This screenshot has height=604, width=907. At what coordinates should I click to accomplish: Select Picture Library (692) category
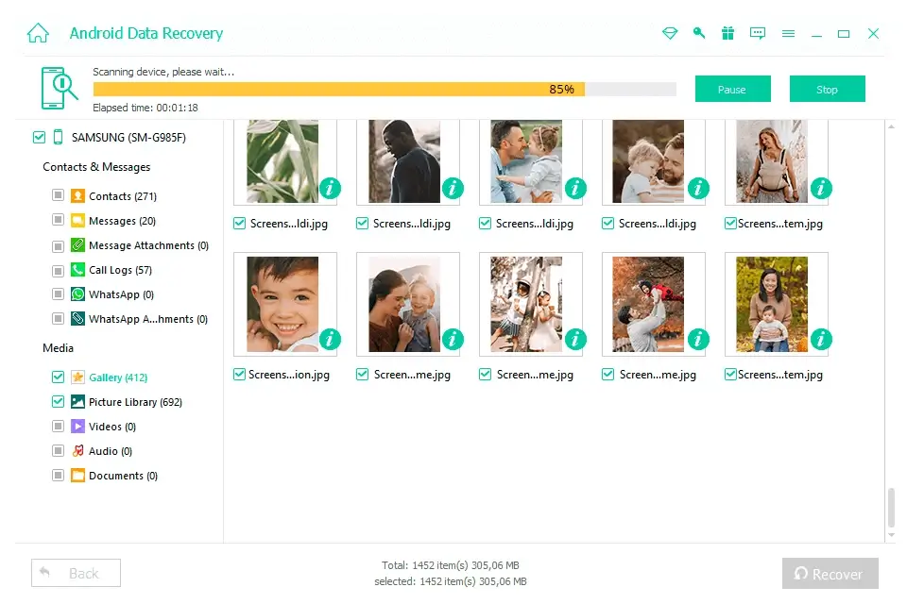(x=135, y=402)
